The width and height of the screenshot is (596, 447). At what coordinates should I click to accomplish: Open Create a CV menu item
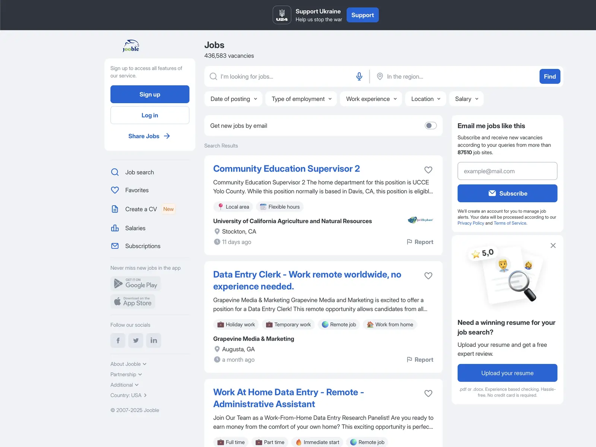tap(141, 209)
